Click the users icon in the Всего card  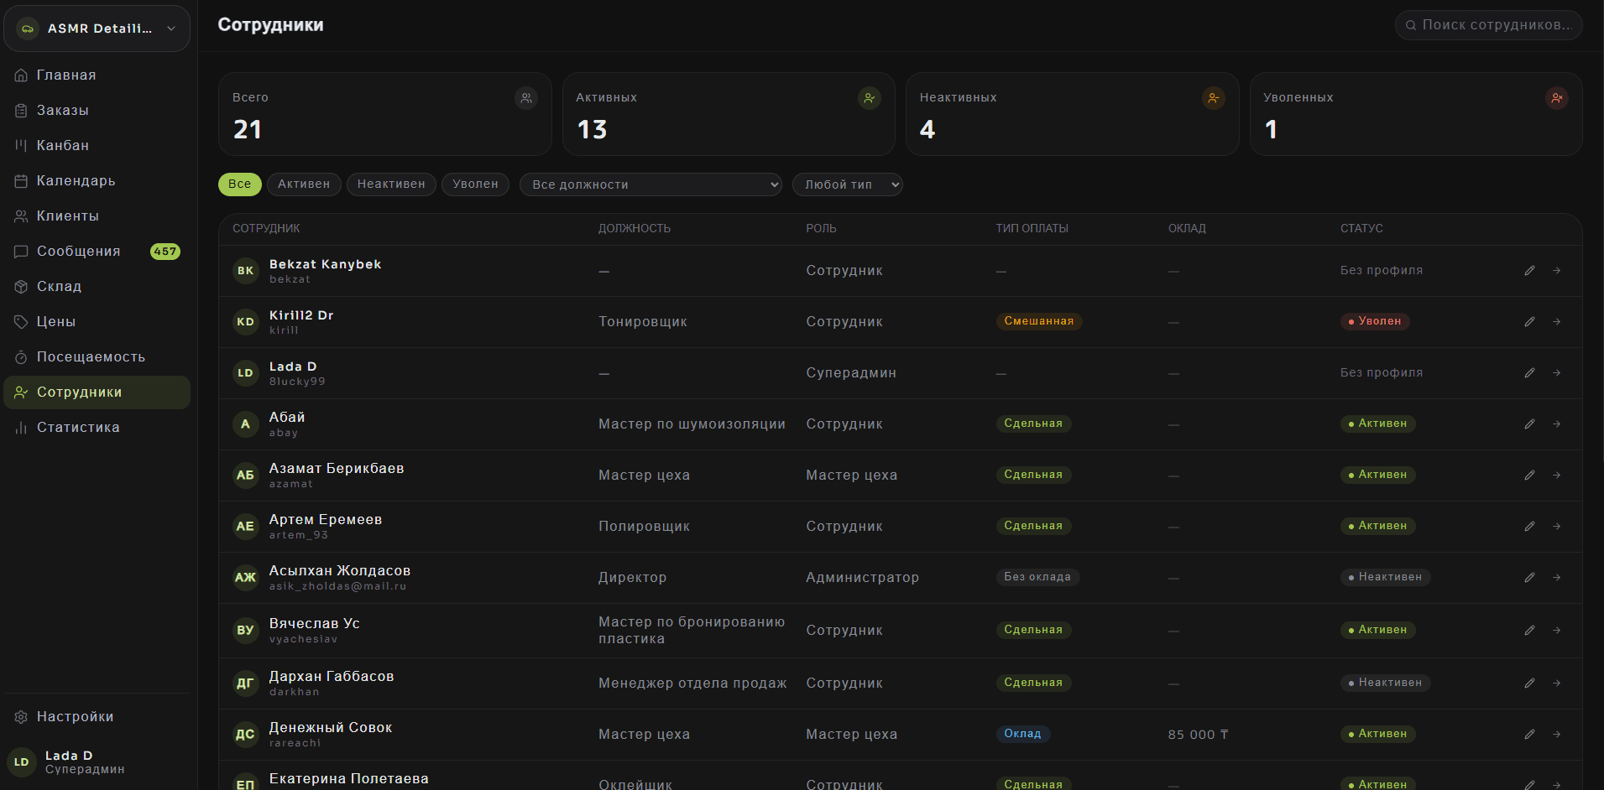tap(526, 98)
